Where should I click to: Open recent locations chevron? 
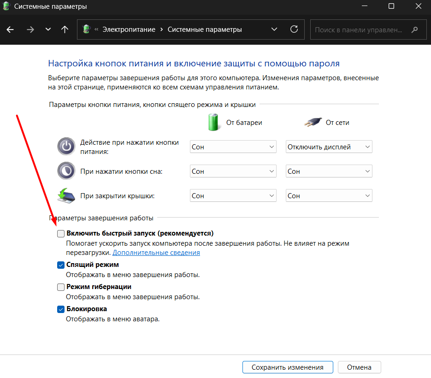(48, 30)
